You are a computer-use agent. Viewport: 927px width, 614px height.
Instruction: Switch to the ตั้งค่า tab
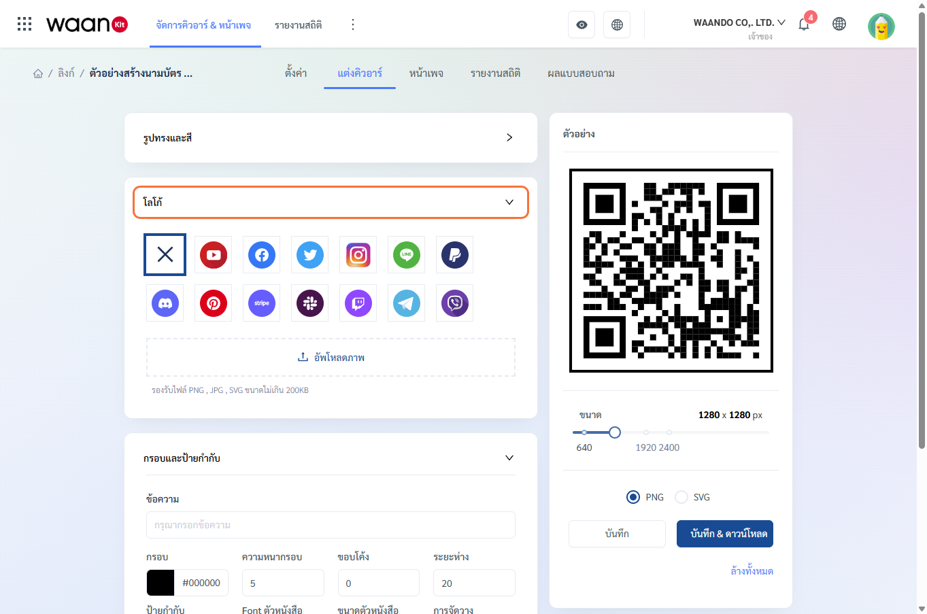point(296,73)
